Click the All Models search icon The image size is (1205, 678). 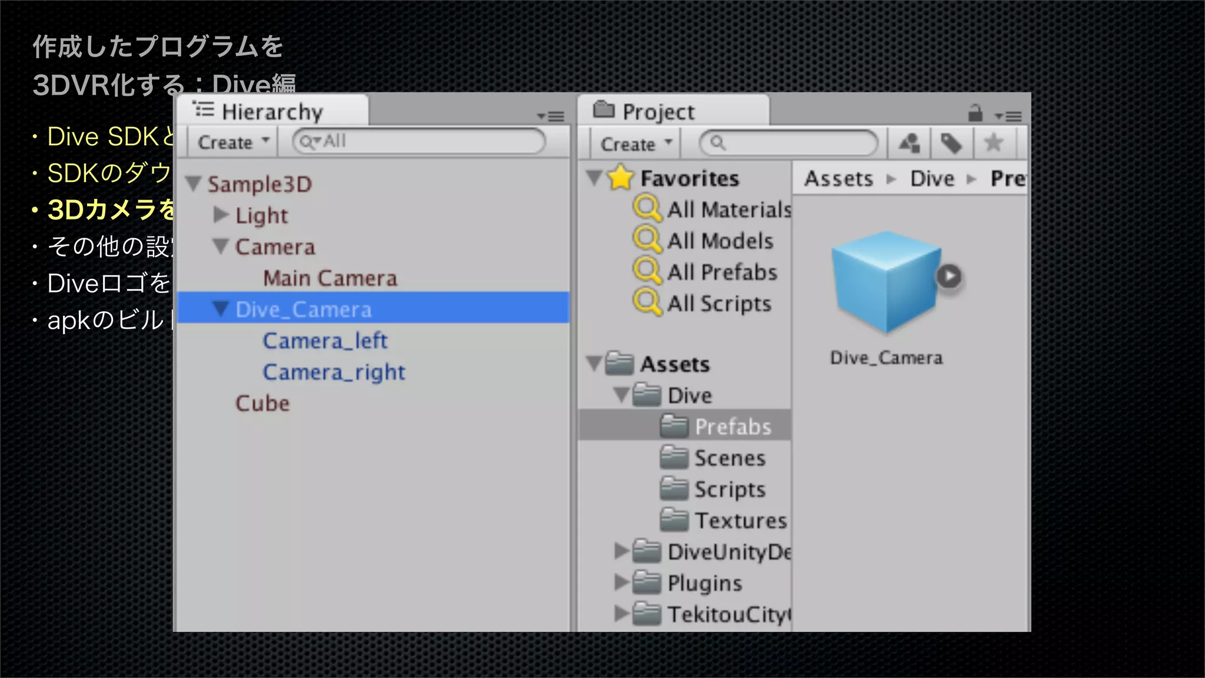[x=648, y=240]
